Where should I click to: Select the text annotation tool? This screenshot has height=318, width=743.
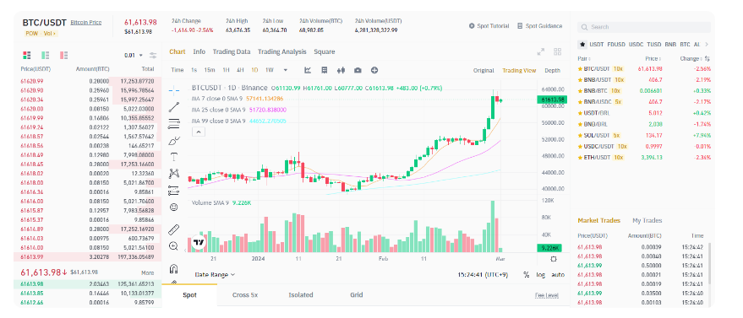(174, 156)
